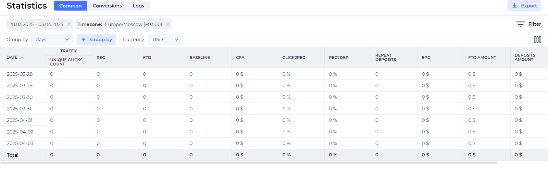Click the REG column header
Viewport: 548px width, 193px height.
101,58
